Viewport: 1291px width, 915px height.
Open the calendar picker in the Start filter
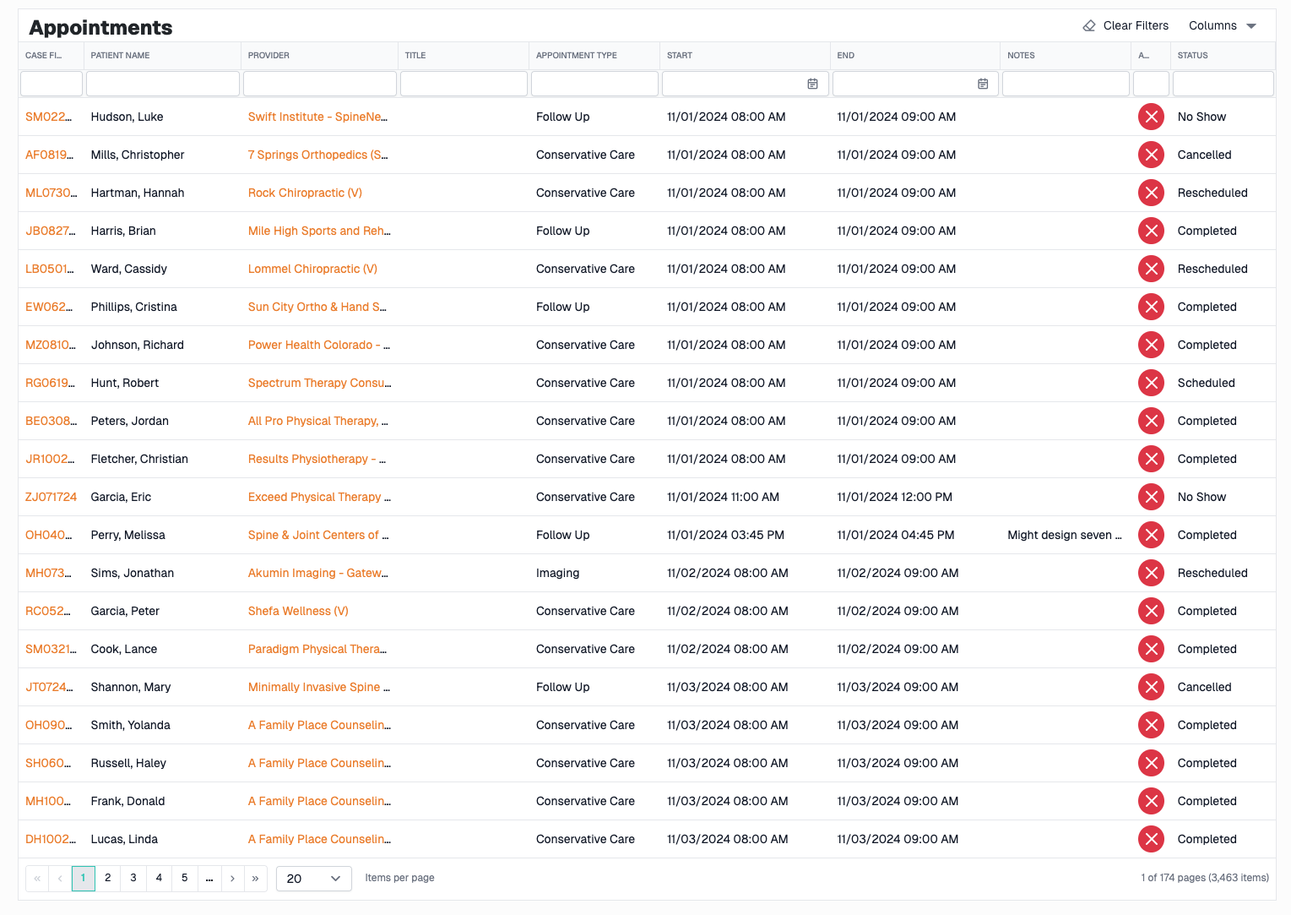click(x=812, y=84)
